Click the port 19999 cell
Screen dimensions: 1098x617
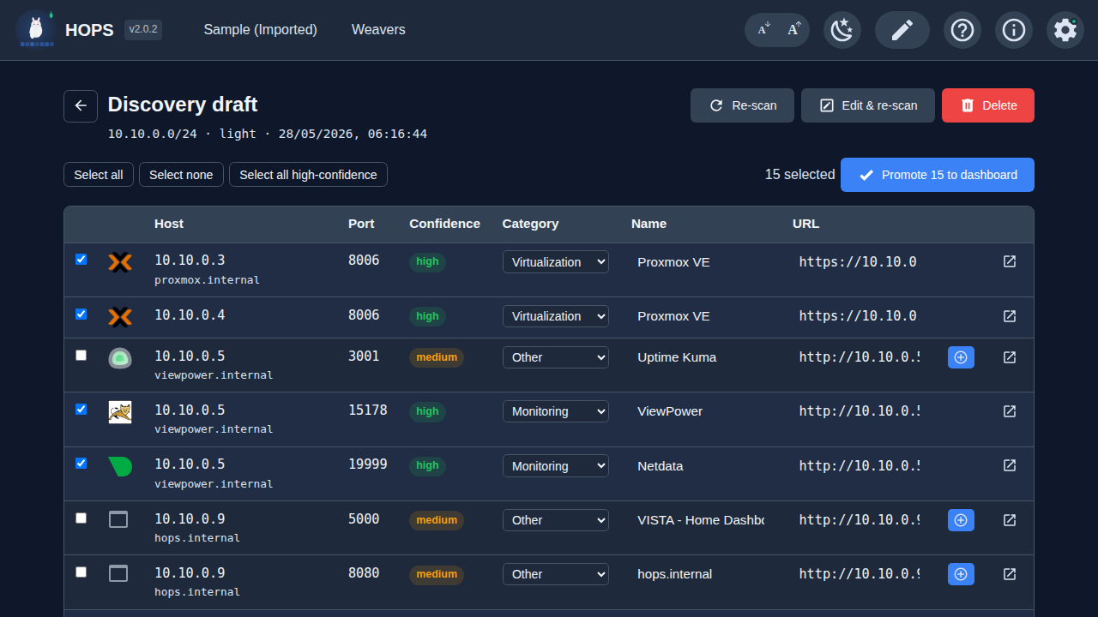pyautogui.click(x=368, y=464)
